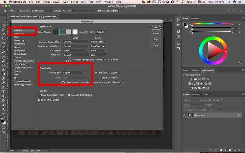The image size is (245, 153).
Task: Open the Filter menu
Action: click(84, 2)
